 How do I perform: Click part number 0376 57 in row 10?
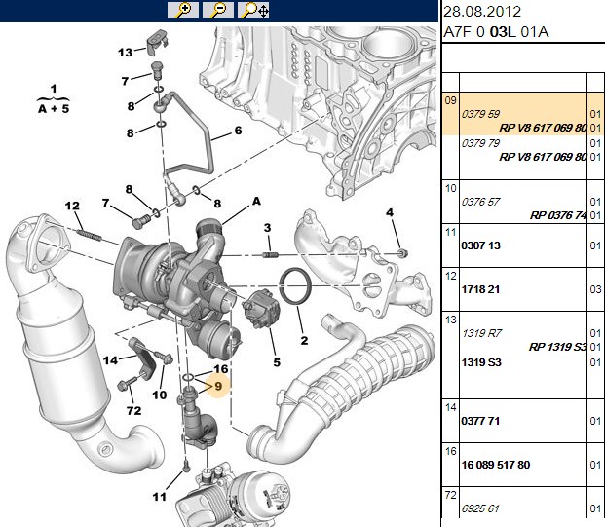[480, 202]
